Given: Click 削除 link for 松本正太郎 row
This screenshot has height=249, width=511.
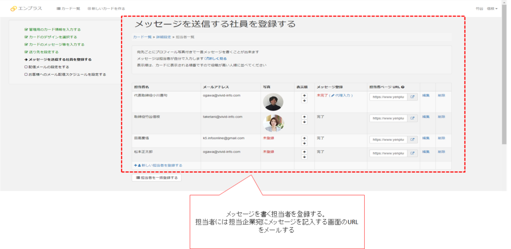Looking at the screenshot, I should click(441, 151).
